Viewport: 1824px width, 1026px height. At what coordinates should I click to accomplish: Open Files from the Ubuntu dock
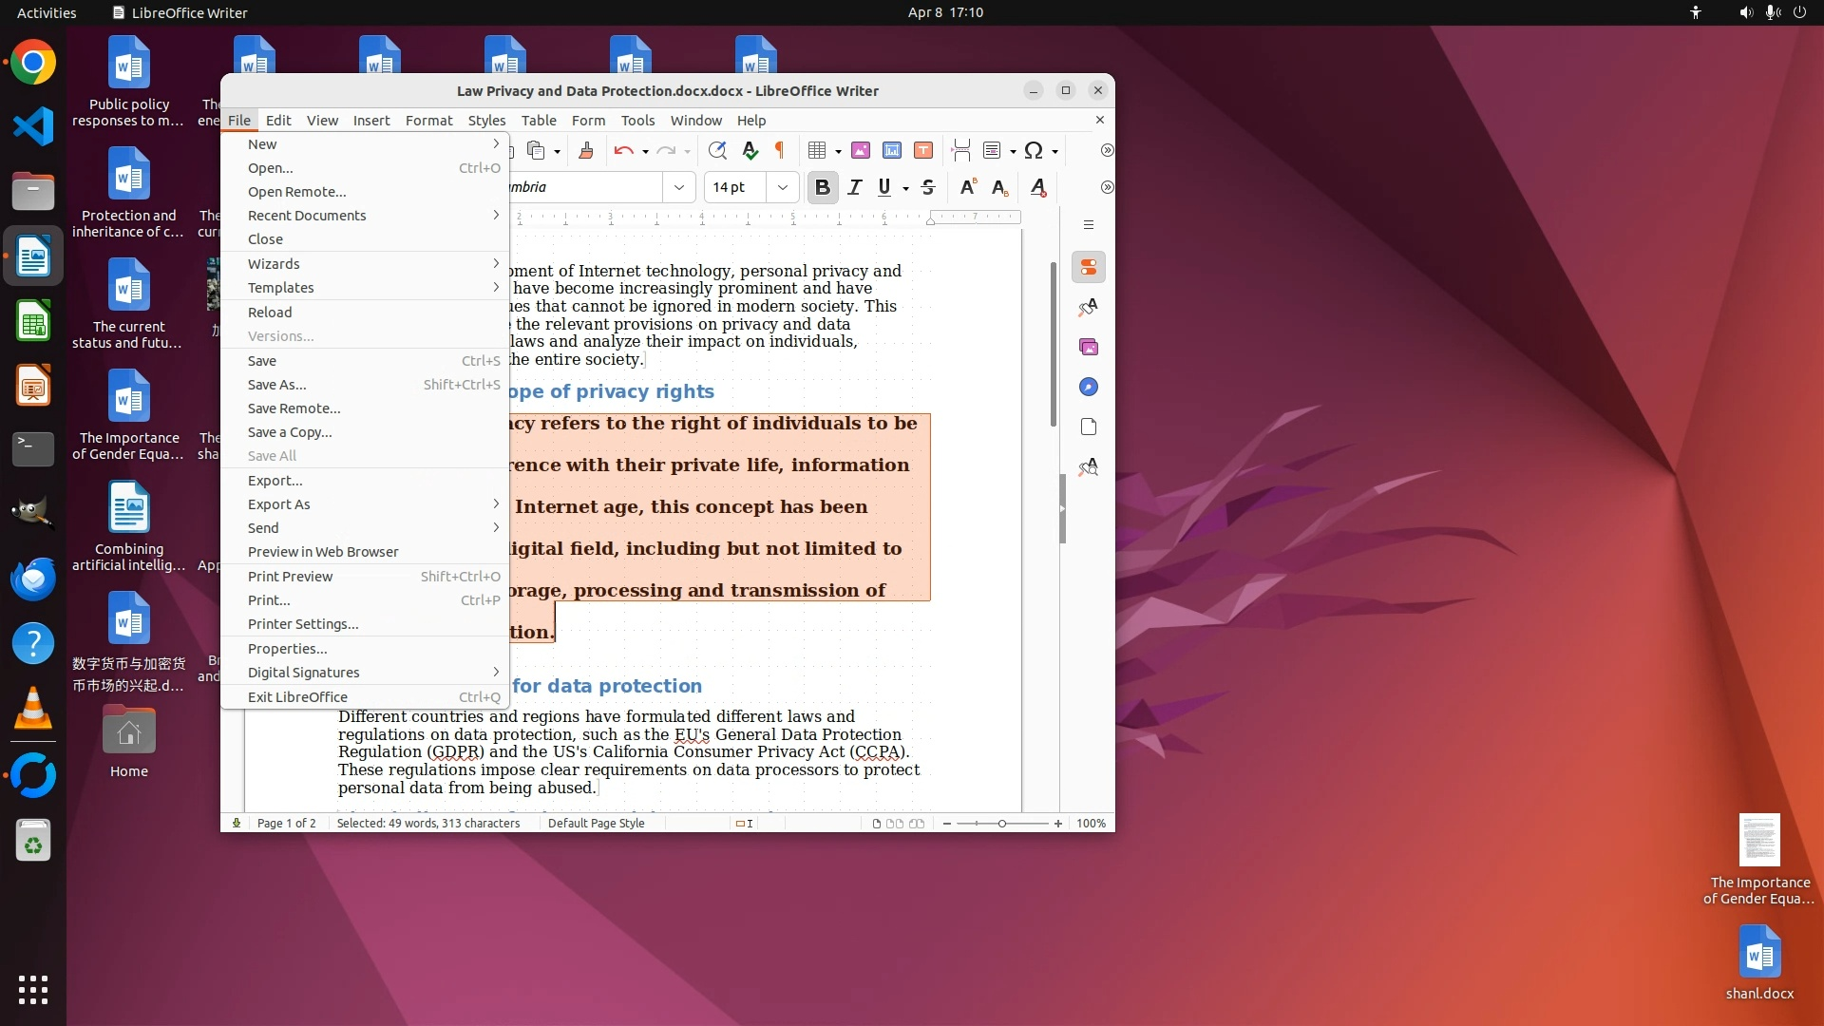pos(33,192)
